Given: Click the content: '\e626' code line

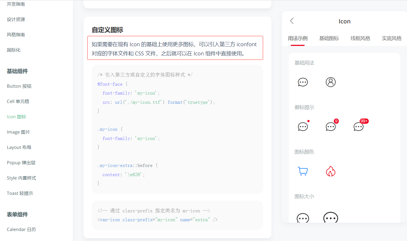Looking at the screenshot, I should pos(124,175).
